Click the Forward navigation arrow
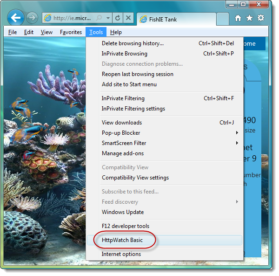Screen dimensions: 279x276 pyautogui.click(x=32, y=18)
